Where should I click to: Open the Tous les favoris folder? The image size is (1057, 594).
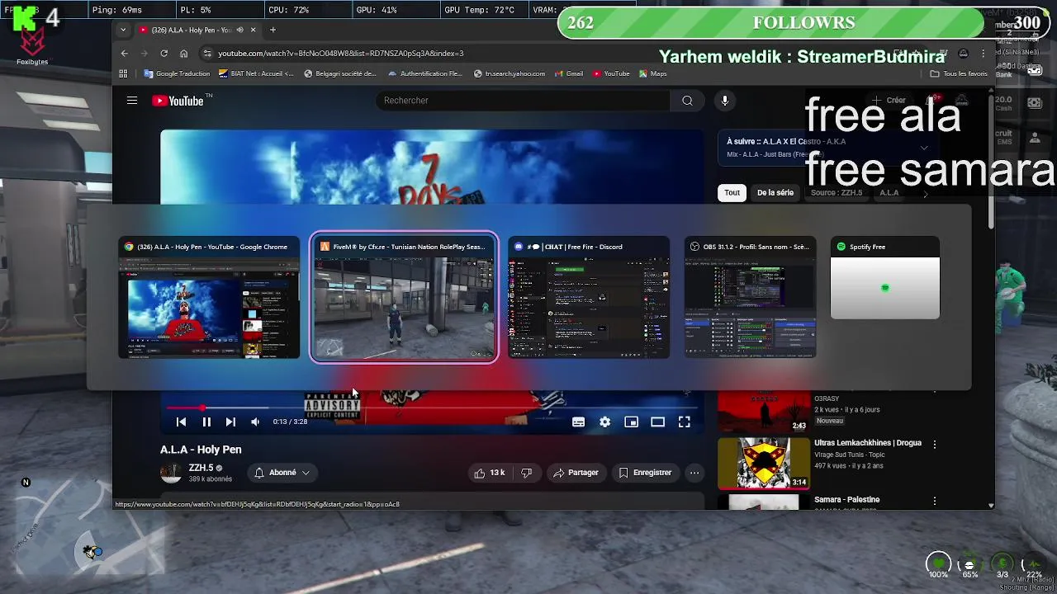click(959, 73)
